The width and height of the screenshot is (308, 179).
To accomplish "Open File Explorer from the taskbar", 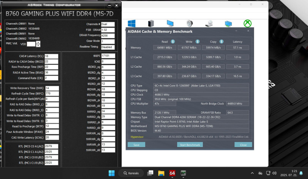I will (161, 173).
